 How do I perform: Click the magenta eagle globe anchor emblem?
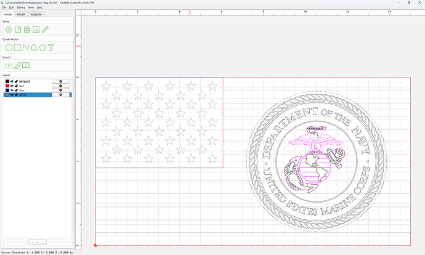point(315,159)
